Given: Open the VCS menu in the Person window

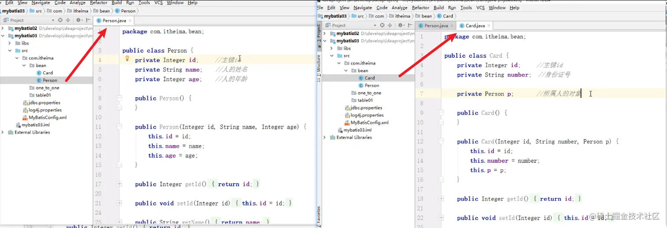Looking at the screenshot, I should pyautogui.click(x=158, y=3).
